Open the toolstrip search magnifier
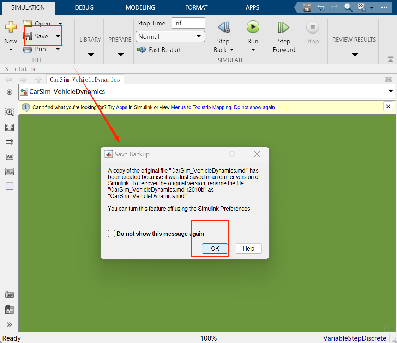 pos(348,8)
